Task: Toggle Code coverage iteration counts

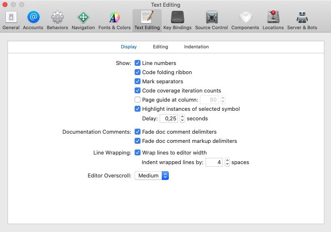Action: [138, 90]
